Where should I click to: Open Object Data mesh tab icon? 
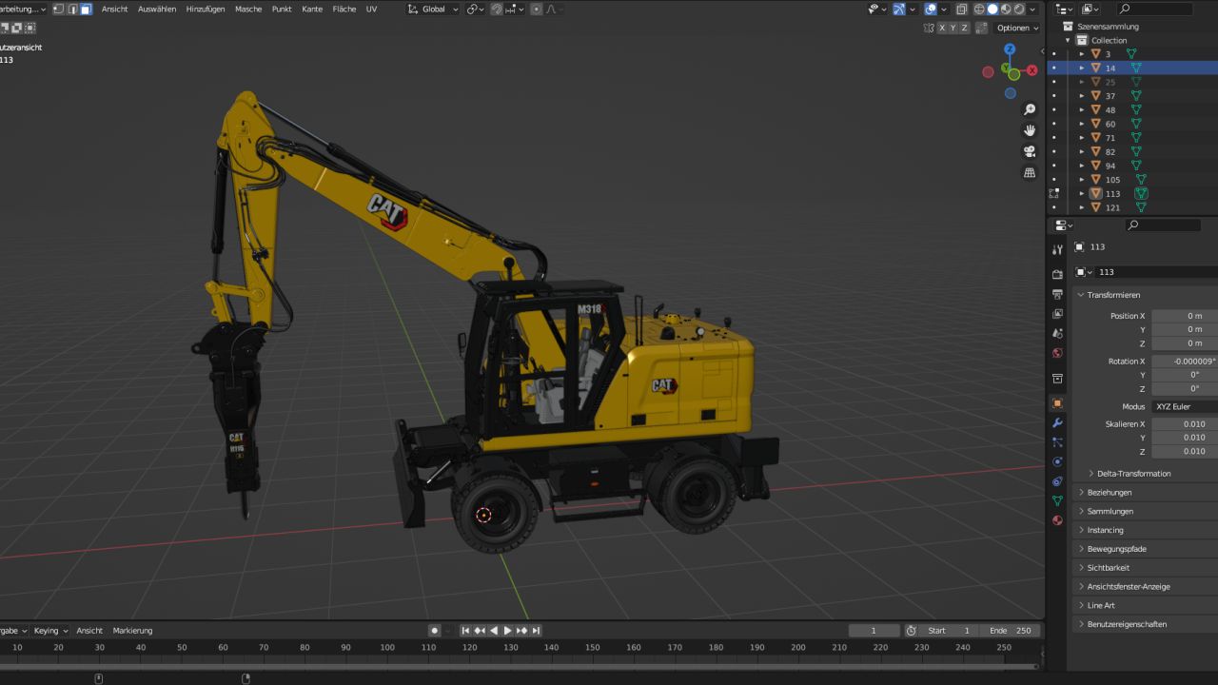tap(1057, 500)
